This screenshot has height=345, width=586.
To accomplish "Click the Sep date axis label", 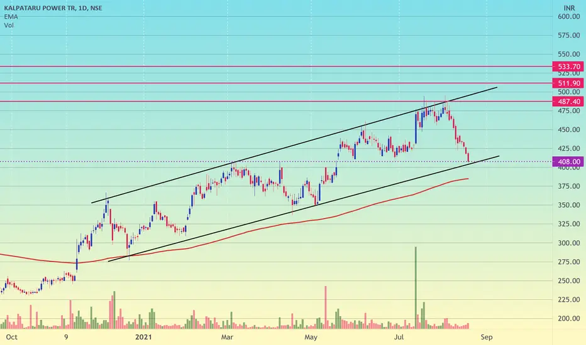I will tap(487, 337).
